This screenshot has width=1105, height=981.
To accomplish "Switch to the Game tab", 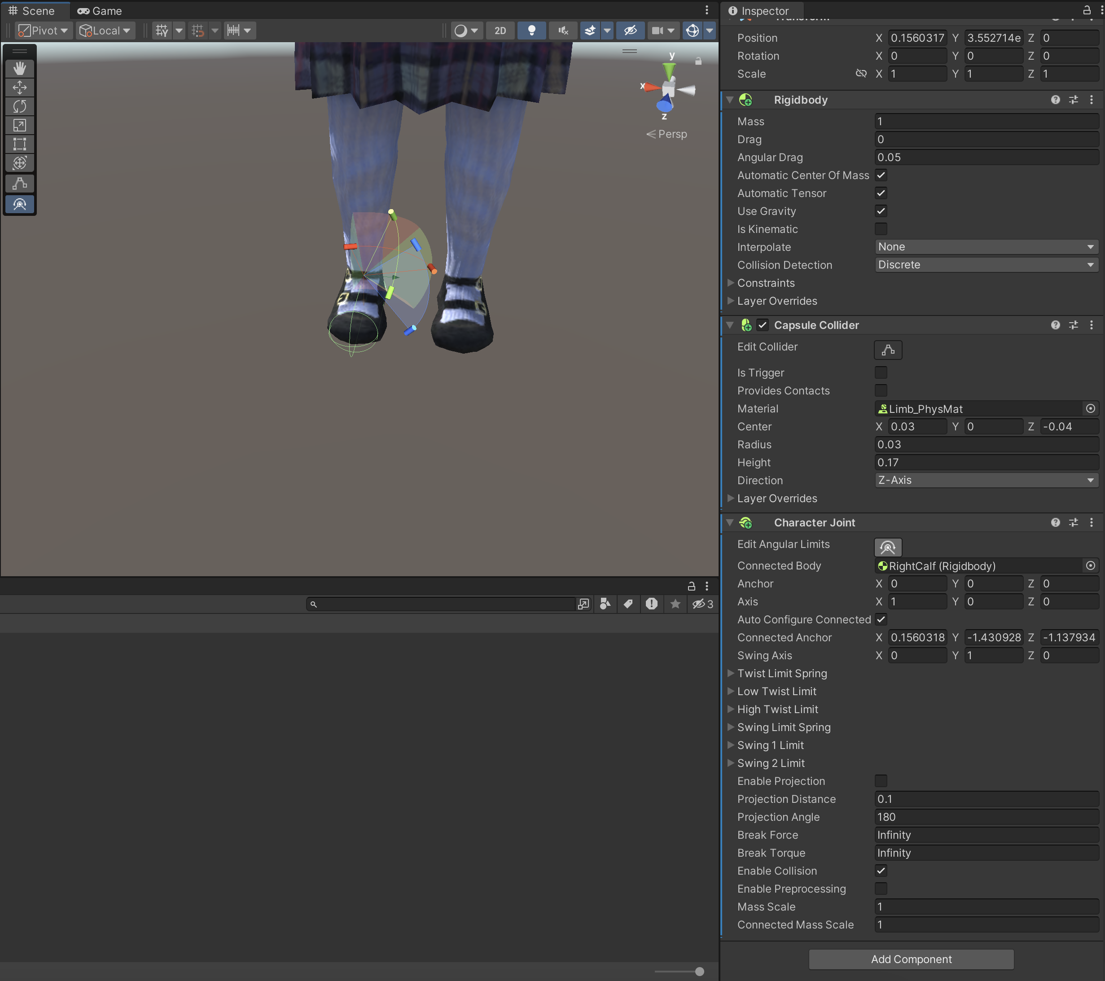I will coord(100,11).
